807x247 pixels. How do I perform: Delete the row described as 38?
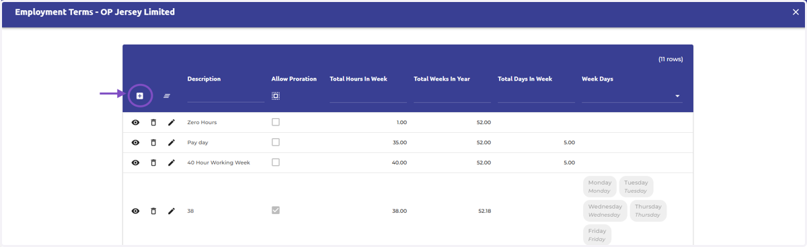[153, 211]
